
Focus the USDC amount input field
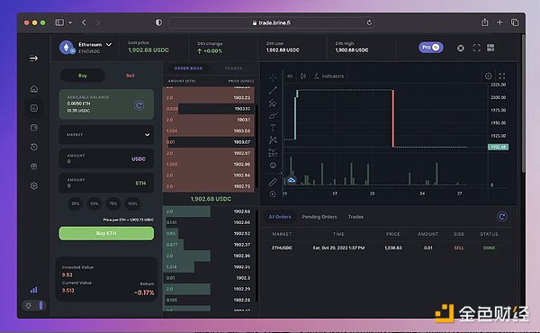[106, 158]
